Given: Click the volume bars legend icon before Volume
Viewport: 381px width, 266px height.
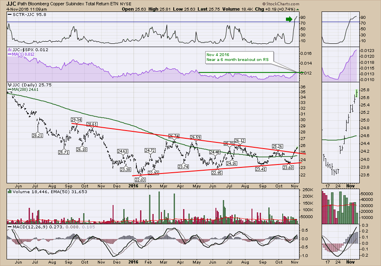Looking at the screenshot, I should point(10,192).
